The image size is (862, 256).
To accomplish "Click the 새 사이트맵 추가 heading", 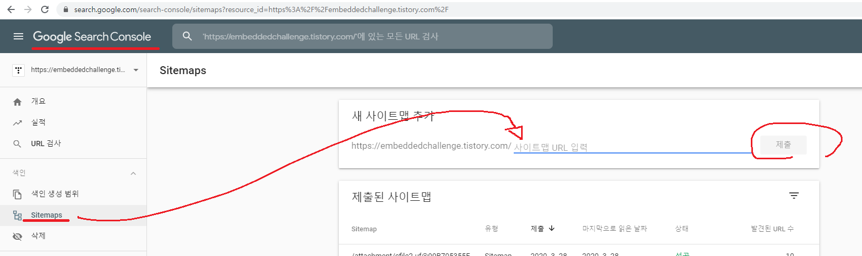I will pyautogui.click(x=393, y=116).
